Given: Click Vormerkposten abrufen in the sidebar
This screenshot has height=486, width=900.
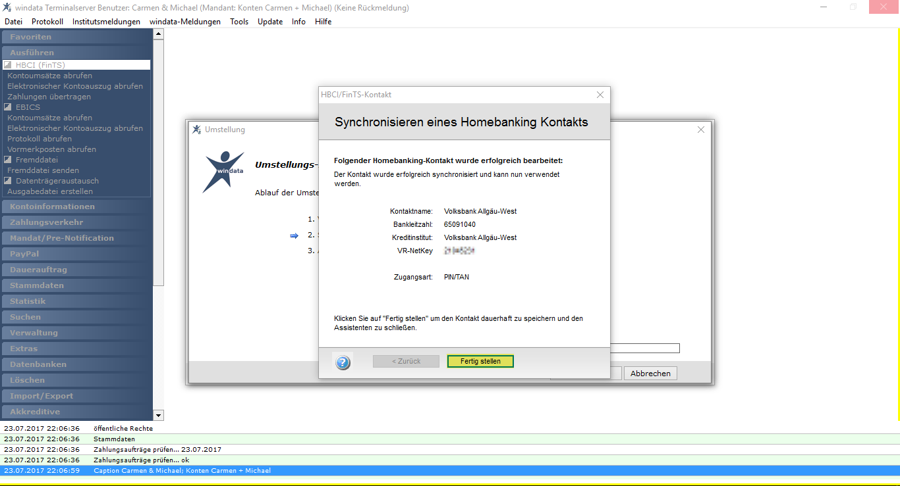Looking at the screenshot, I should point(51,149).
